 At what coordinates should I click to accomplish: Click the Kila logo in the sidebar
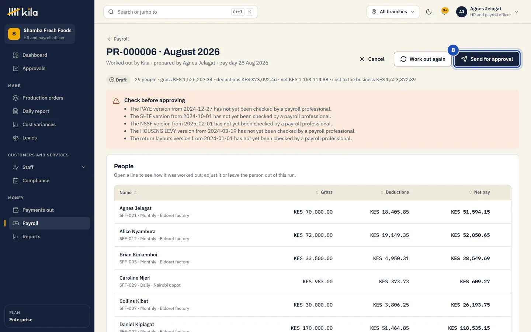(22, 12)
